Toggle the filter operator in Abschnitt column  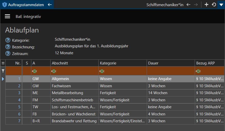[53, 71]
